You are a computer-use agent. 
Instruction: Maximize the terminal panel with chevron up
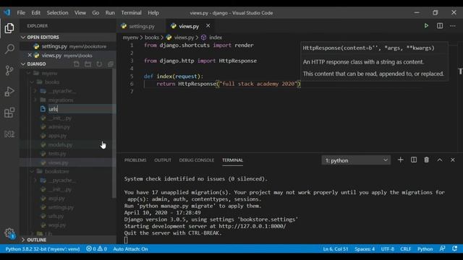pyautogui.click(x=440, y=160)
